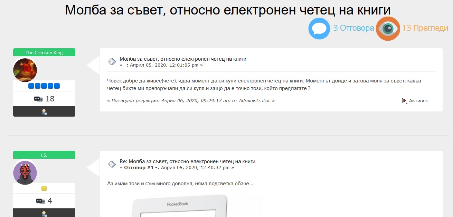Click the orange views eye icon
The image size is (453, 217).
(x=388, y=28)
